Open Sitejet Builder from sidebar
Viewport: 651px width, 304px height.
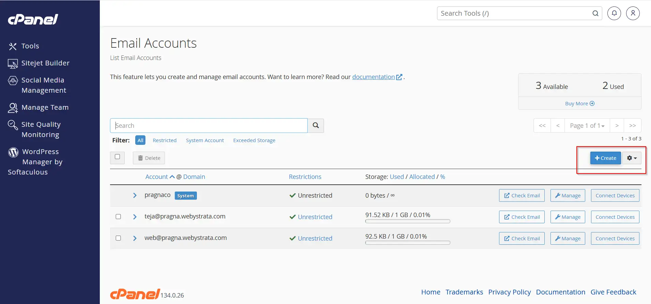pyautogui.click(x=39, y=63)
